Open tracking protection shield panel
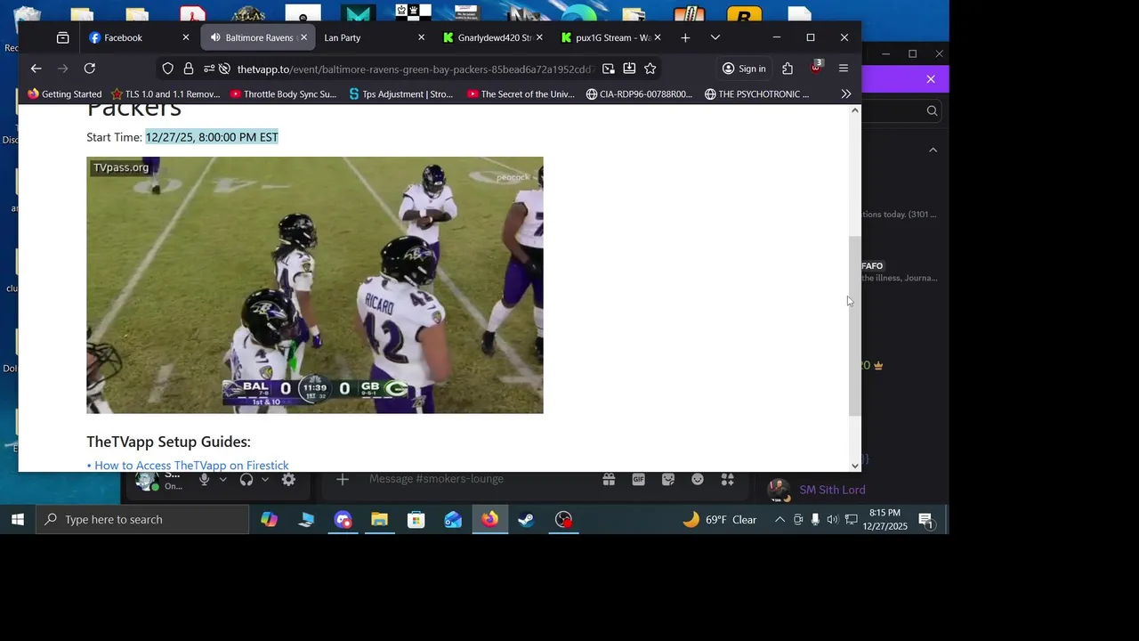 [x=167, y=69]
